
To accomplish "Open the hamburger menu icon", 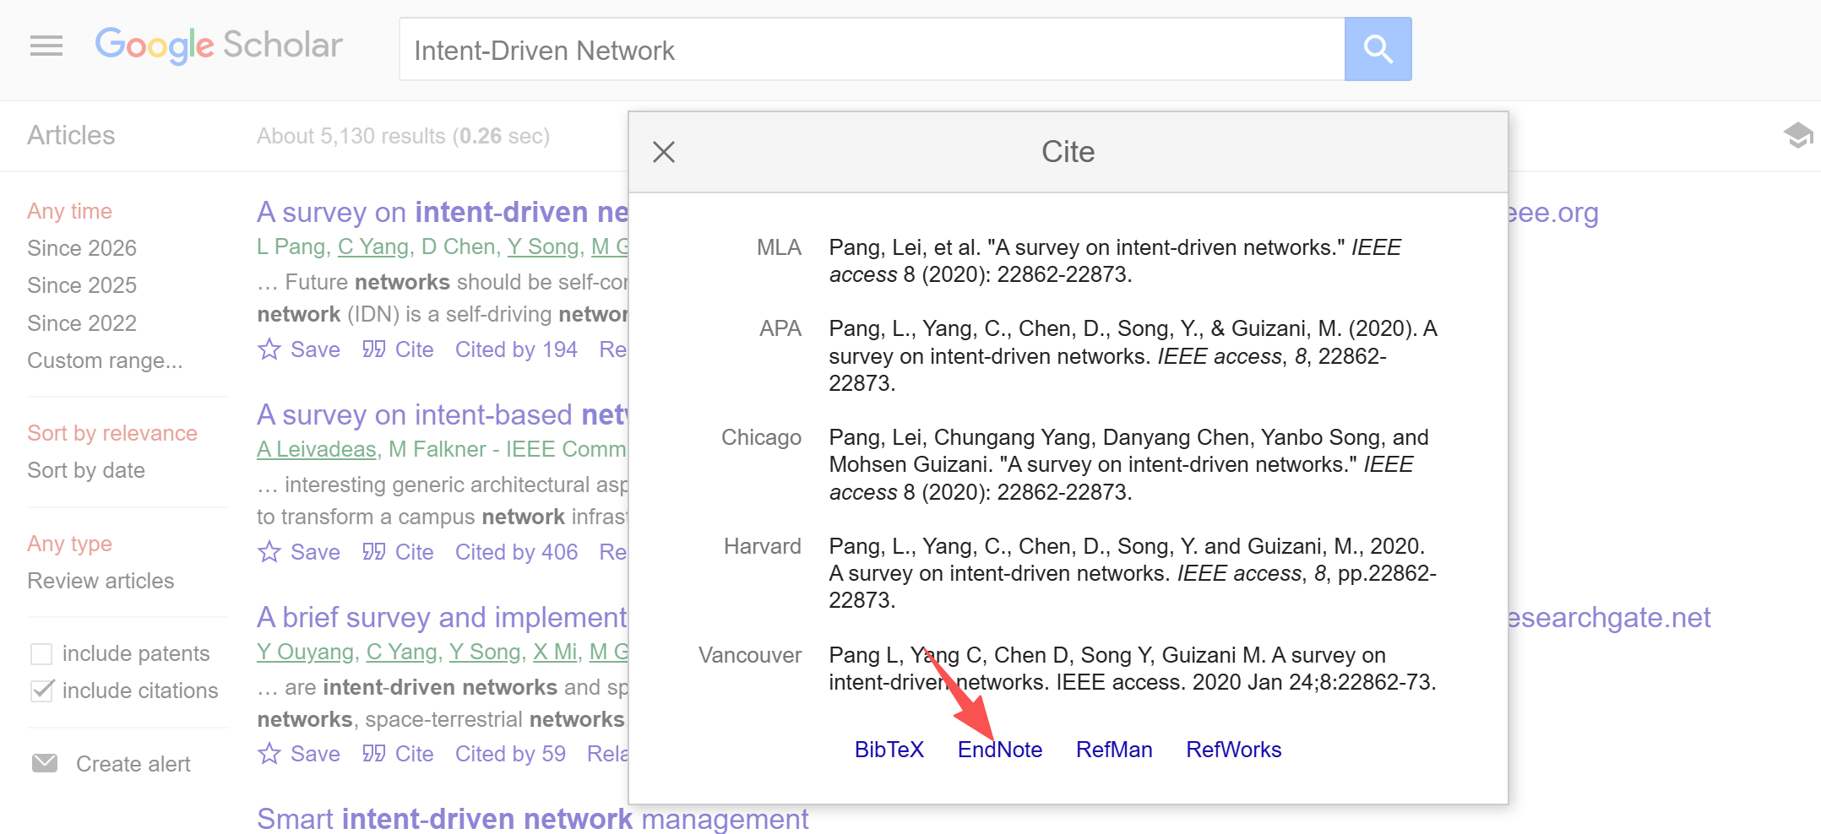I will (x=46, y=46).
